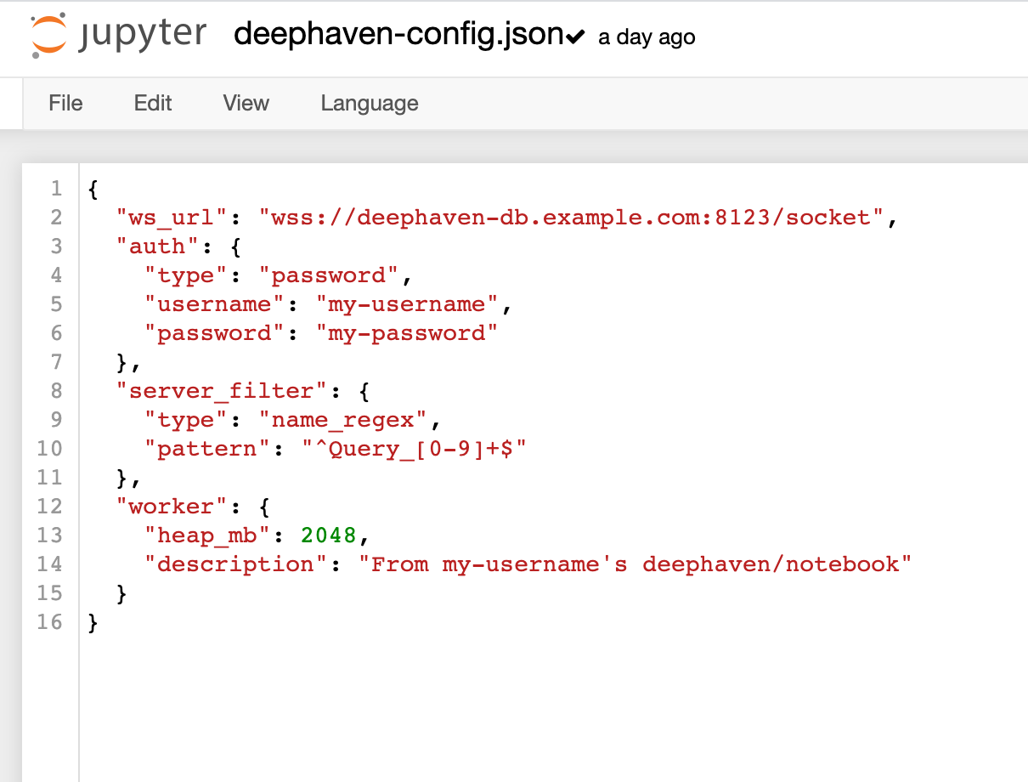The image size is (1028, 782).
Task: Open the View menu
Action: [246, 103]
